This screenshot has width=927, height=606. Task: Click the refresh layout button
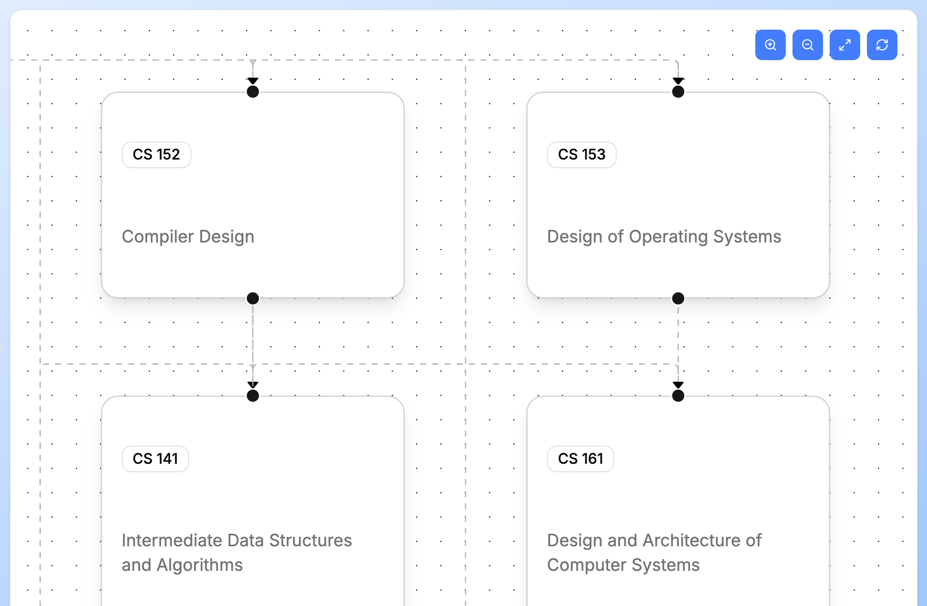tap(882, 45)
